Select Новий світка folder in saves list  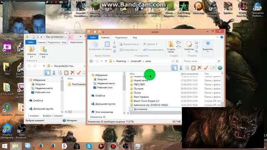coord(141,80)
